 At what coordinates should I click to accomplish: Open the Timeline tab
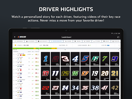[x=78, y=41]
